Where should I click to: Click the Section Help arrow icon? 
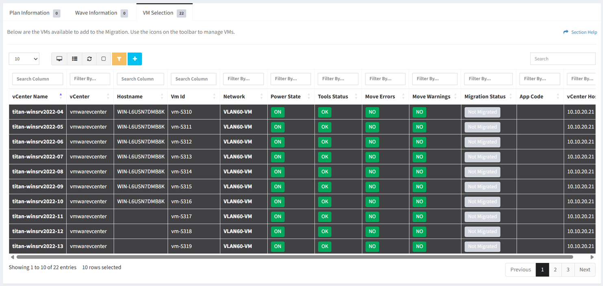(x=566, y=32)
